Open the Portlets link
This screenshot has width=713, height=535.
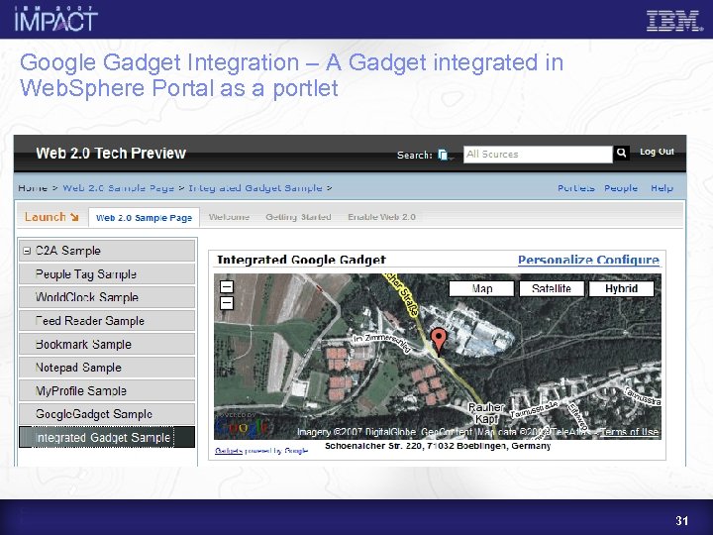[x=576, y=188]
